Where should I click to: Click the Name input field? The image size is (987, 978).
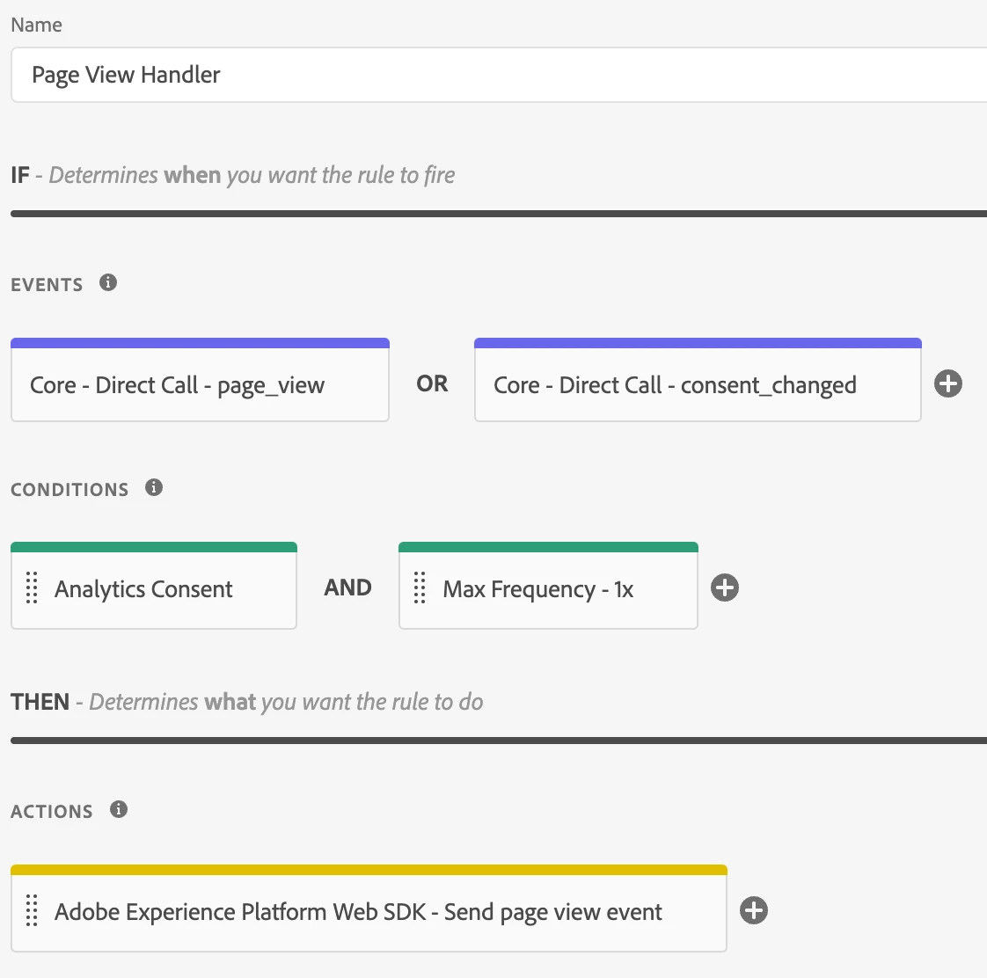493,76
